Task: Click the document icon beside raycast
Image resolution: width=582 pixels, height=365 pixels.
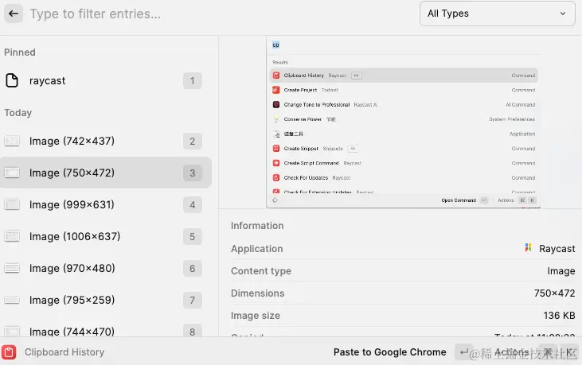Action: pyautogui.click(x=12, y=80)
